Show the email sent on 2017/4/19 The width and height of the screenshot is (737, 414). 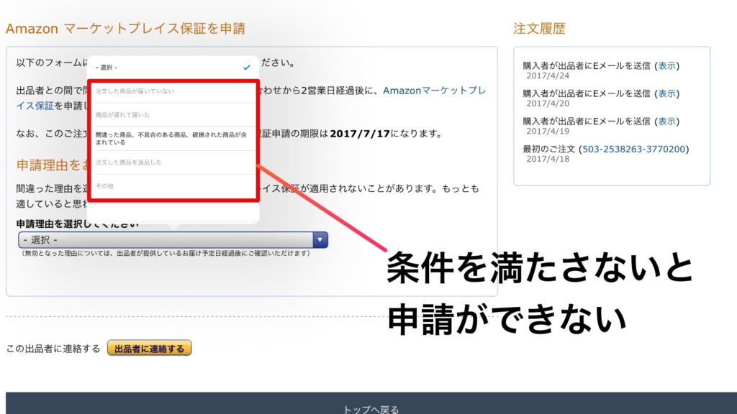click(666, 121)
